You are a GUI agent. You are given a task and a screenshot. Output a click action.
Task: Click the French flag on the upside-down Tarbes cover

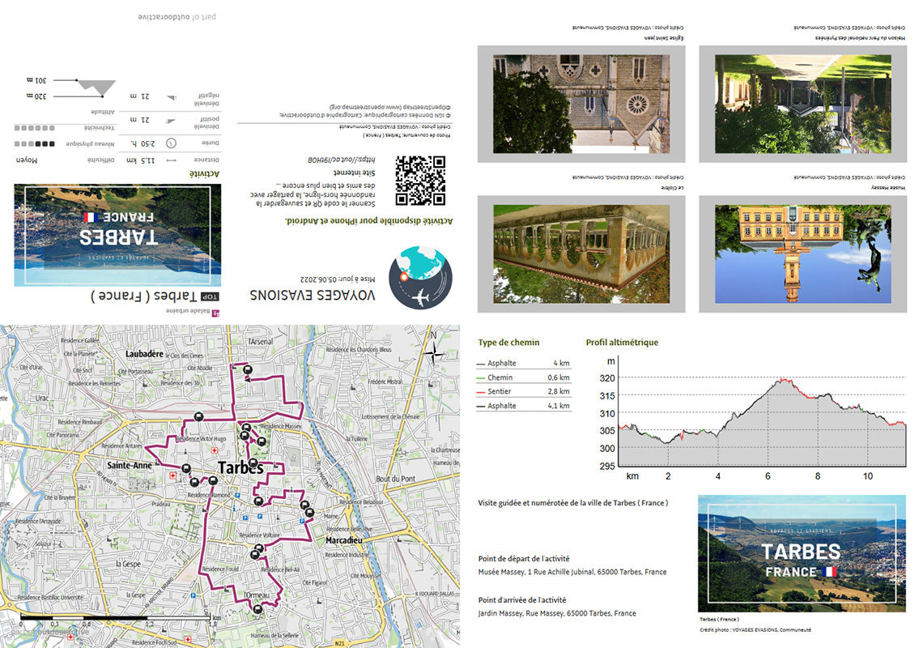pos(90,217)
